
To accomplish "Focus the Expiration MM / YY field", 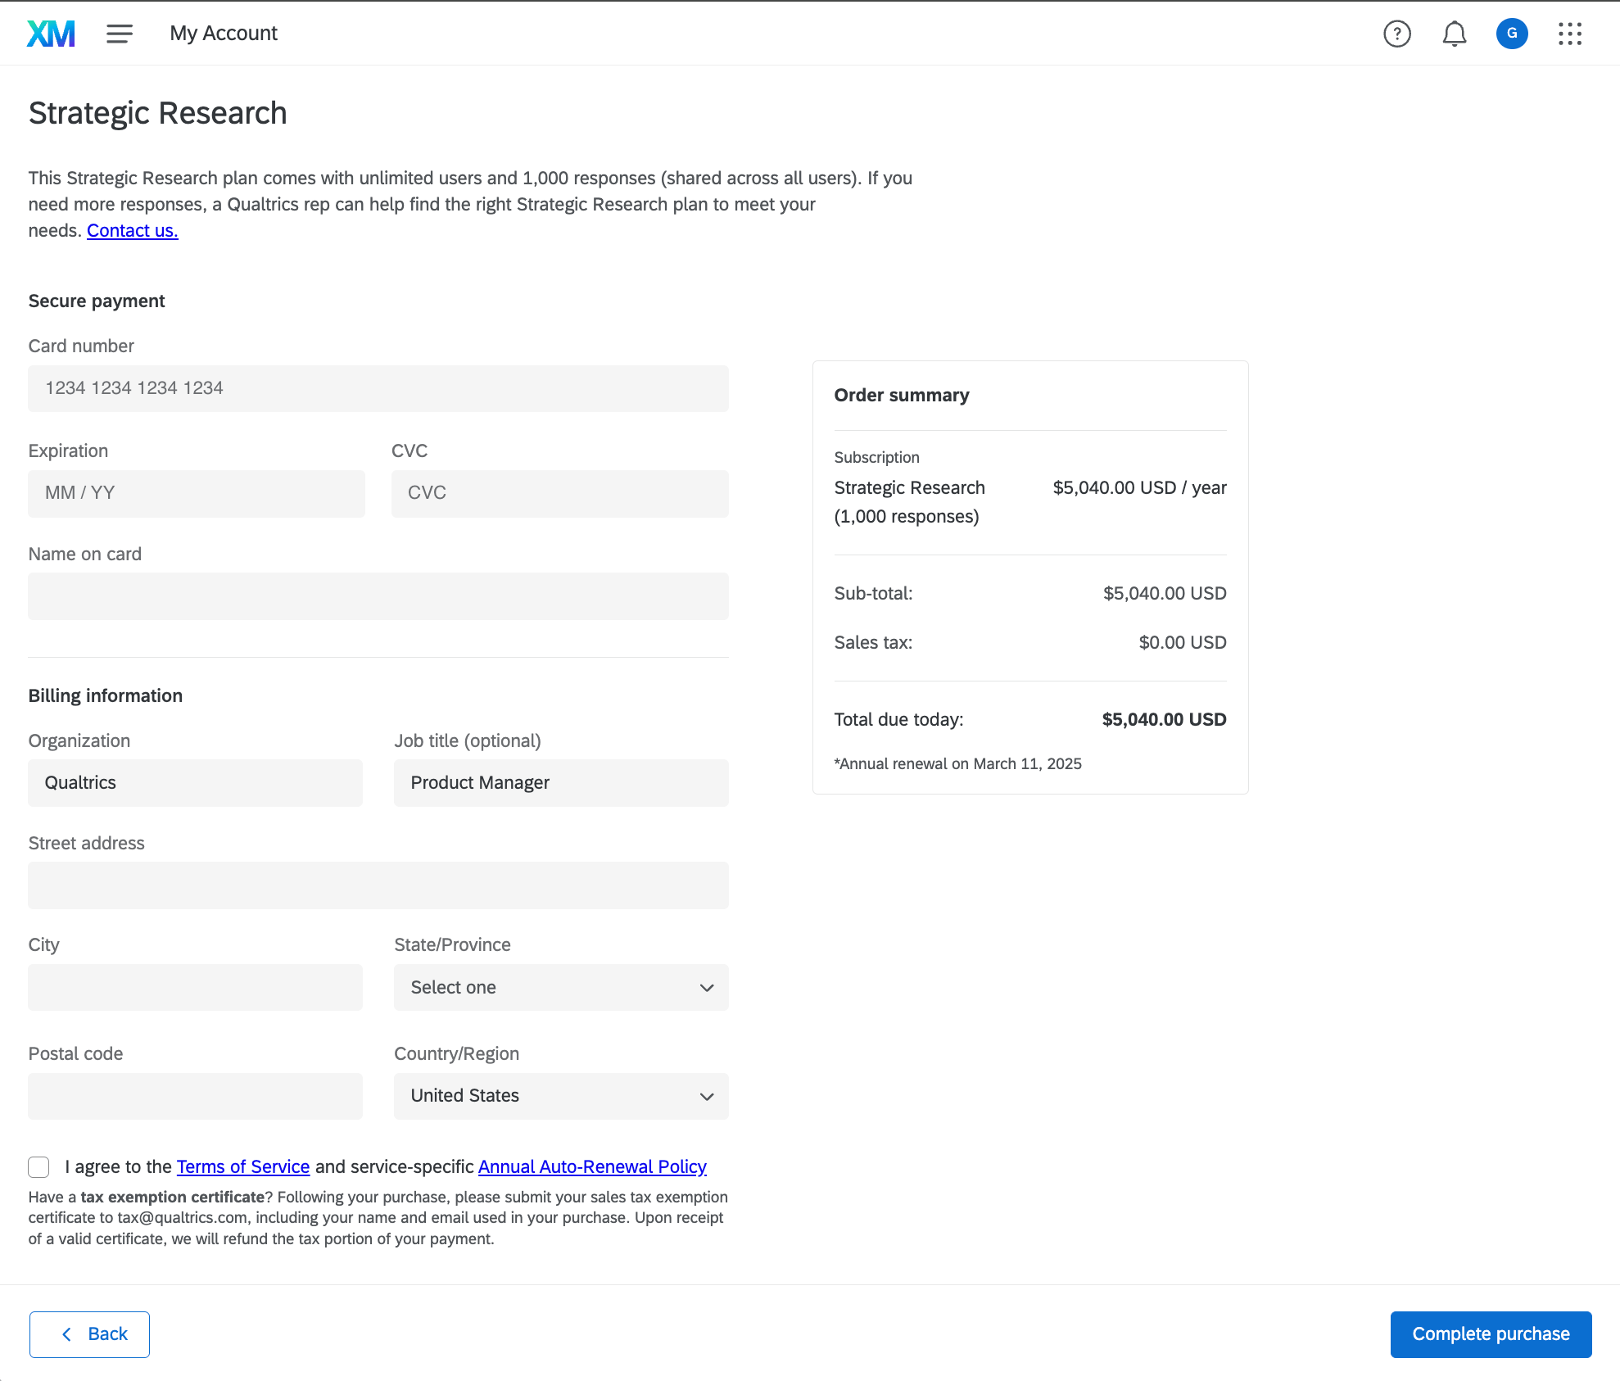I will click(x=197, y=493).
